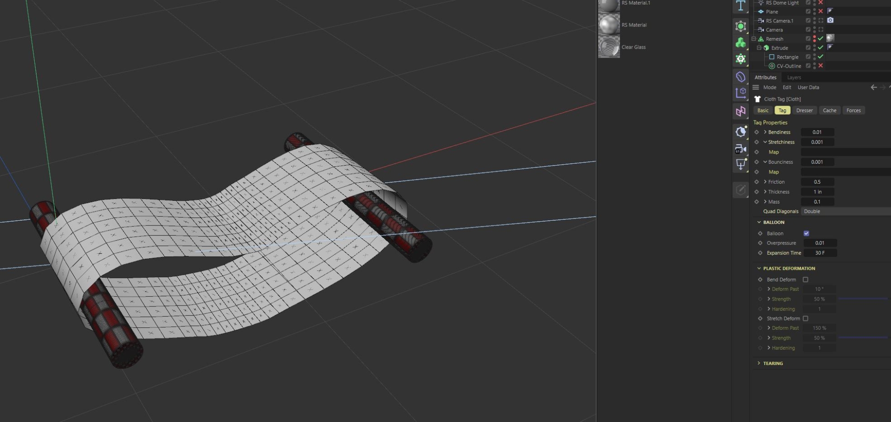891x422 pixels.
Task: Click the Dresser tab in Cloth Tag
Action: [x=804, y=110]
